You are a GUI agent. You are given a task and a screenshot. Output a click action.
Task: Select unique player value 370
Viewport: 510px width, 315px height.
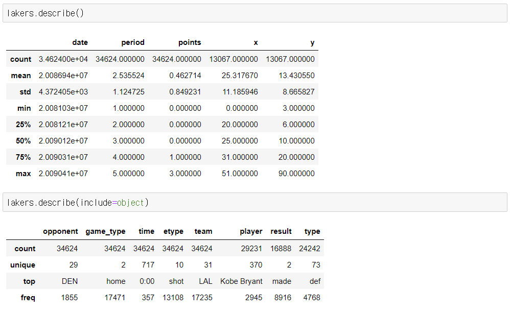[x=256, y=264]
